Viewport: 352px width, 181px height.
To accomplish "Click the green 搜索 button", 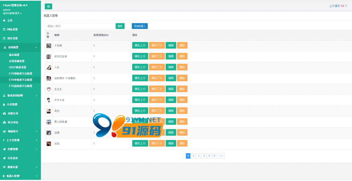I will 120,26.
